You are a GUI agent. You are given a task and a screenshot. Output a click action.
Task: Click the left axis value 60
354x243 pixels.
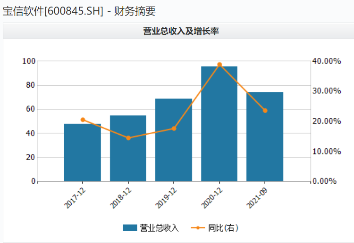[x=31, y=109]
